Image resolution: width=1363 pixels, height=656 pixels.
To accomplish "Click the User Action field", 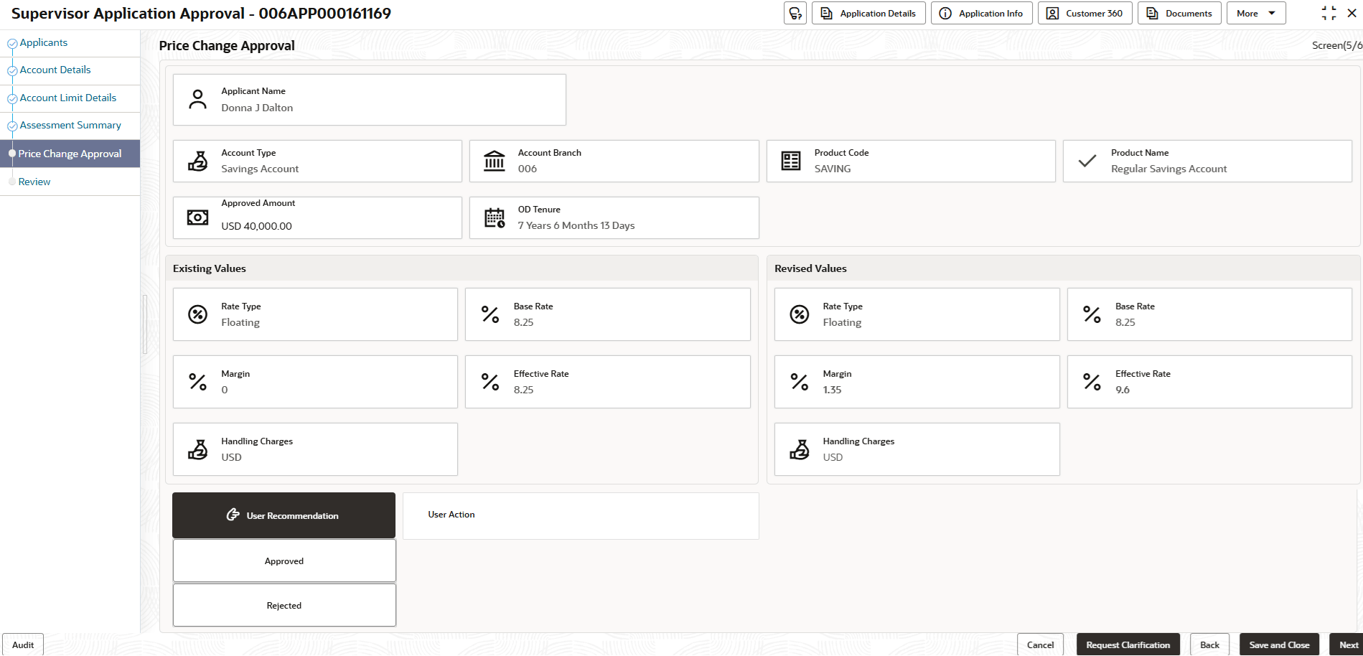I will tap(580, 515).
